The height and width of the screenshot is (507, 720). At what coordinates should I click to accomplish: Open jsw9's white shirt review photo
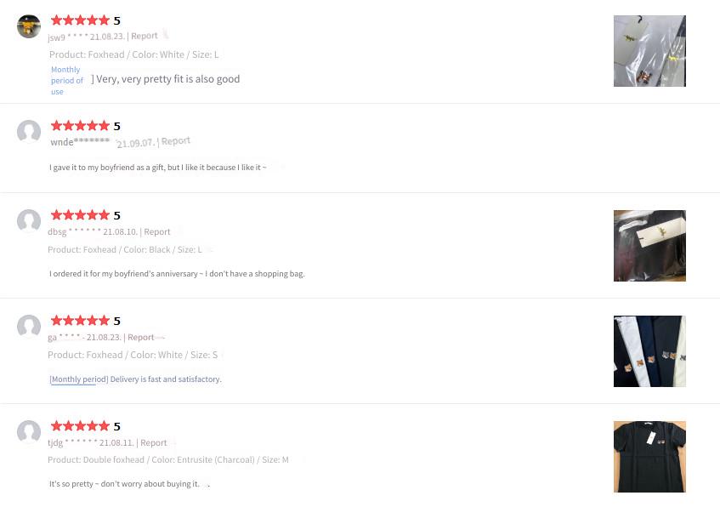coord(649,51)
